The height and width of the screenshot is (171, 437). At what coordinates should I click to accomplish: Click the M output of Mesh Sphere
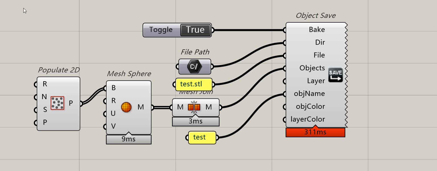click(x=141, y=107)
